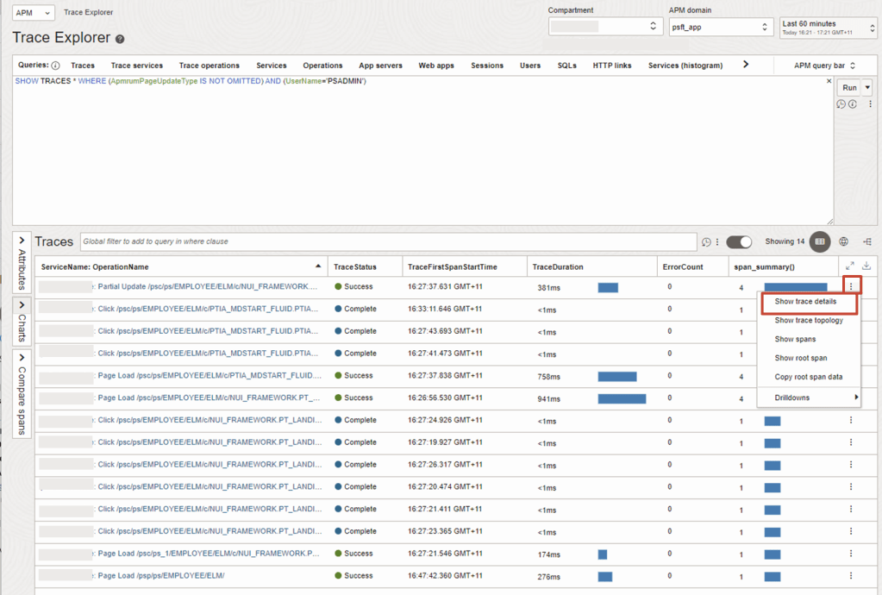Open query history clock icon beside Run
The height and width of the screenshot is (595, 882).
[x=841, y=104]
